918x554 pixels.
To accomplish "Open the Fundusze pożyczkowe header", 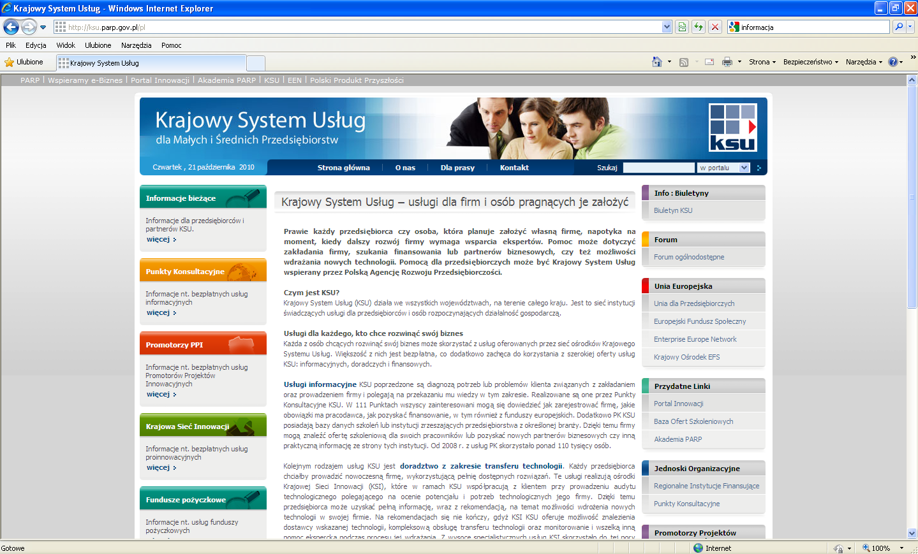I will [203, 499].
